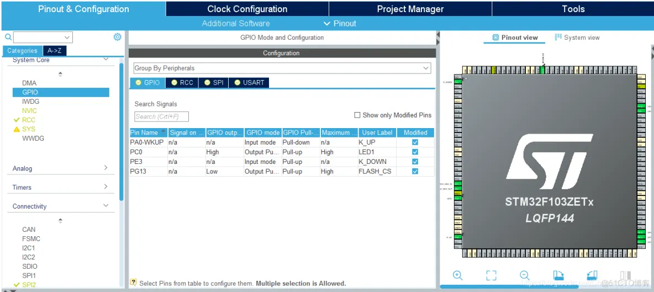Uncheck Modified box for PG13 row
This screenshot has width=654, height=292.
pyautogui.click(x=415, y=171)
